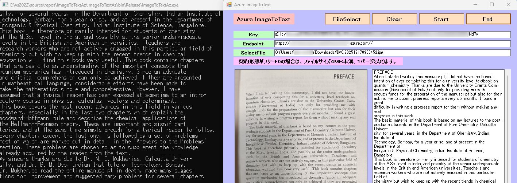
Task: Click into the Endpoint URL field
Action: pos(392,44)
